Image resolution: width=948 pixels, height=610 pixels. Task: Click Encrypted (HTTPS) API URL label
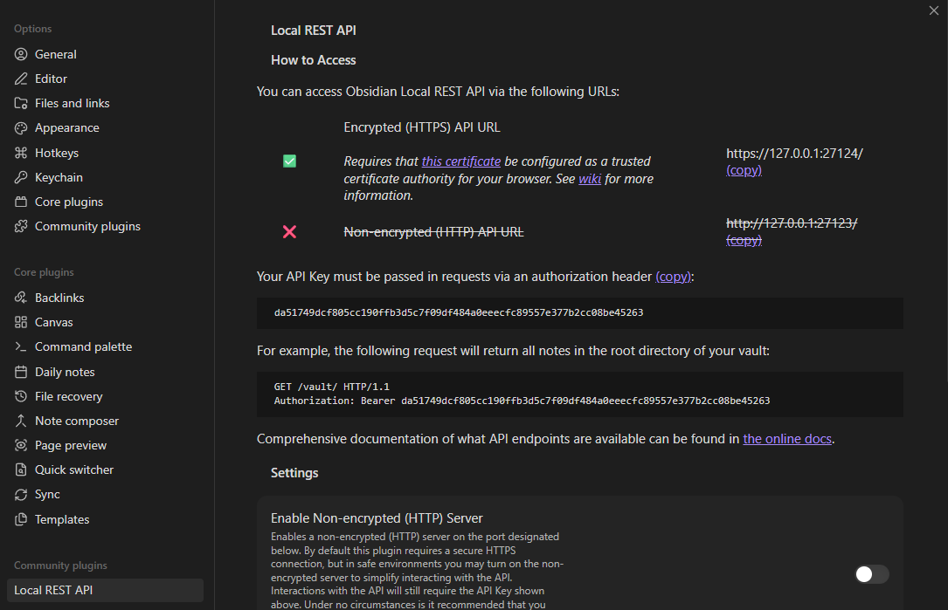pos(422,127)
